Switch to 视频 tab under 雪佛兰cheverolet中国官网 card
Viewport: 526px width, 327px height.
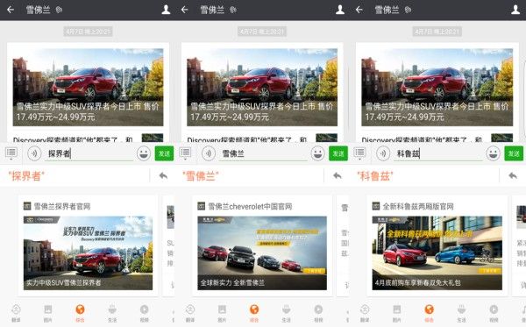[x=318, y=313]
